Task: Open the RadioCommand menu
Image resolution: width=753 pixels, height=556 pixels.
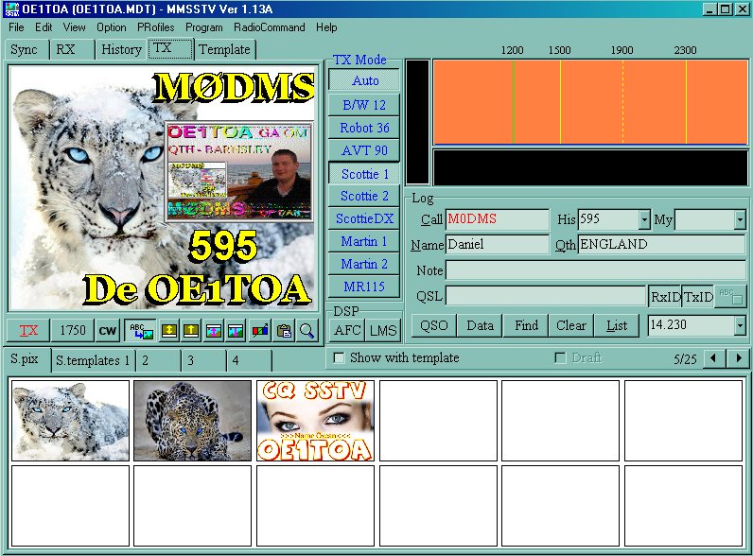Action: click(270, 27)
